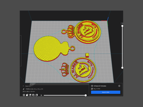Image resolution: width=143 pixels, height=107 pixels.
Task: Select the bottom crown model
Action: click(64, 69)
